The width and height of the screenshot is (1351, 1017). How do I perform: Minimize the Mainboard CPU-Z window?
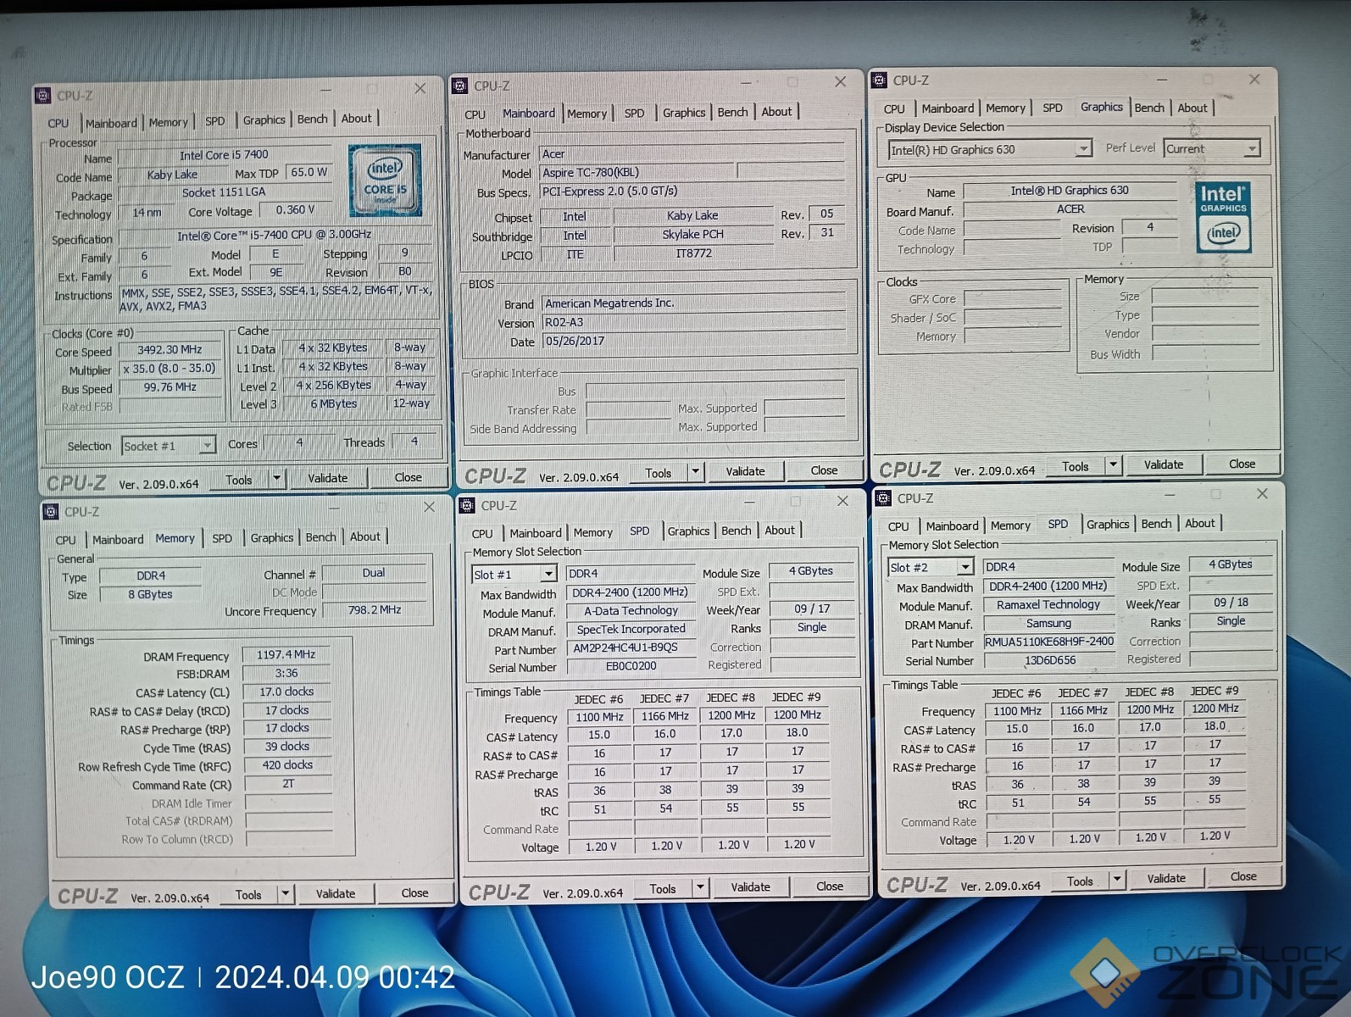[746, 83]
